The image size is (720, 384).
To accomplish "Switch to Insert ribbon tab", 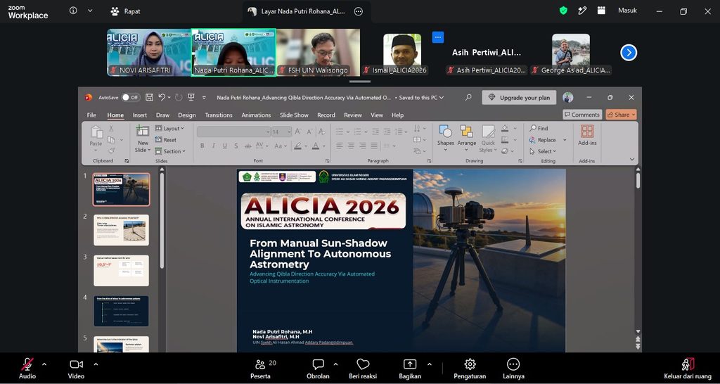I will [x=140, y=115].
